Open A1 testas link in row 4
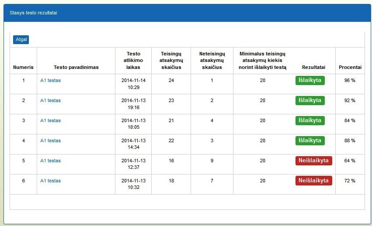The width and height of the screenshot is (372, 226). [50, 140]
